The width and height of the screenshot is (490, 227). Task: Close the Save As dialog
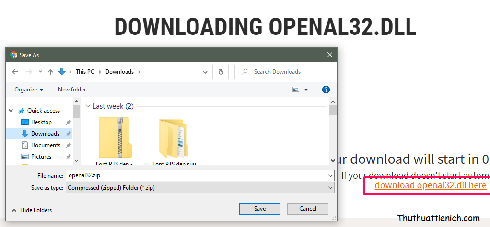pos(330,55)
